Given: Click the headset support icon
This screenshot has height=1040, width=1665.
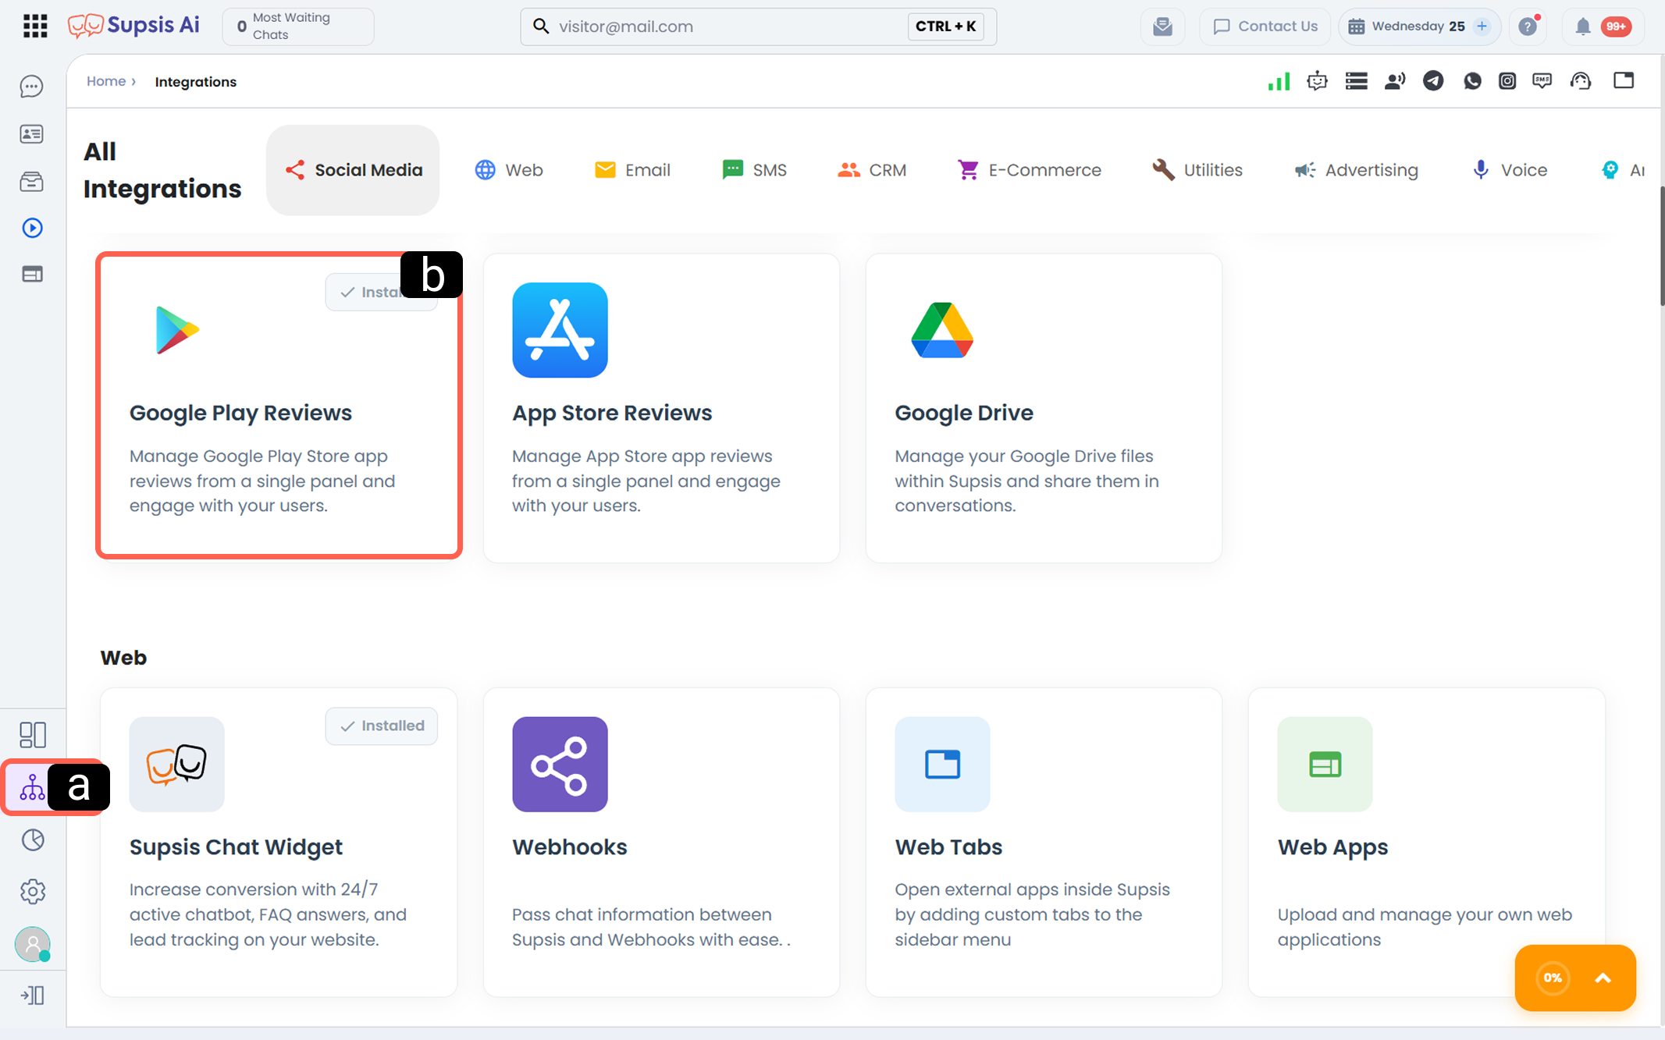Looking at the screenshot, I should [x=1581, y=81].
